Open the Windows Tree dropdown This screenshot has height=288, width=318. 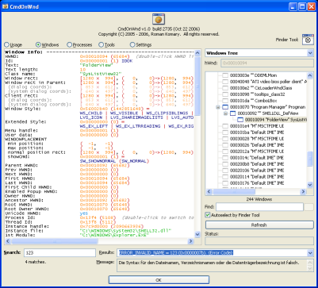pos(310,53)
